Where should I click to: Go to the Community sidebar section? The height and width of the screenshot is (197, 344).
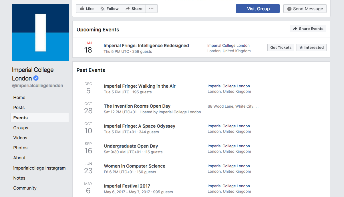coord(25,188)
